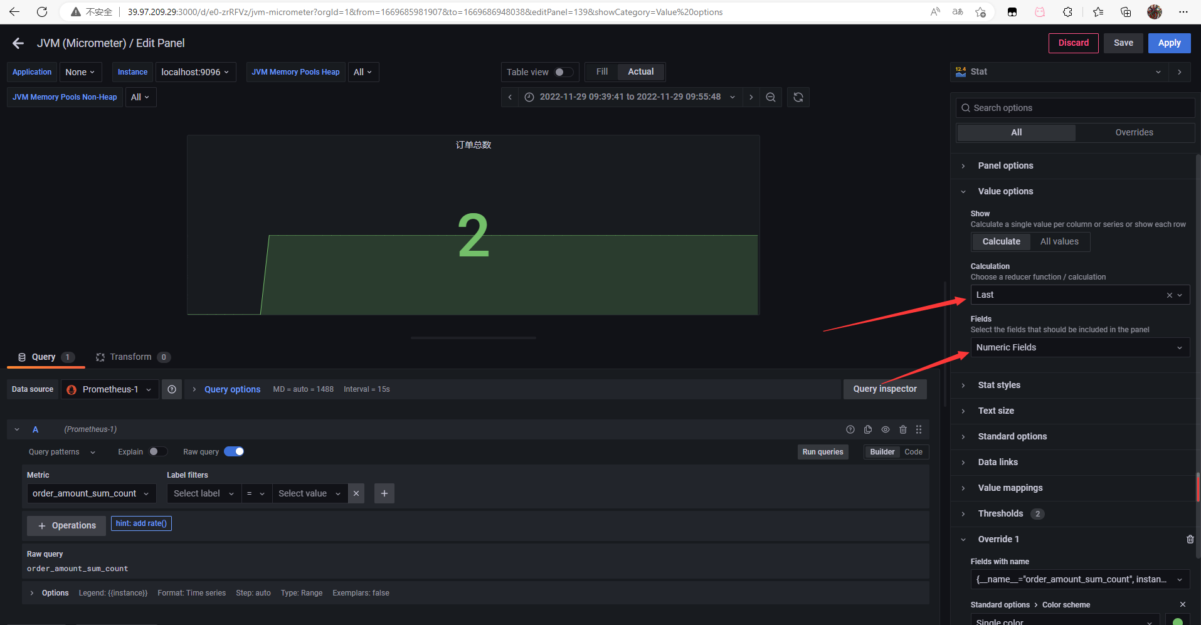Click the green color swatch
Viewport: 1201px width, 625px height.
pos(1177,621)
